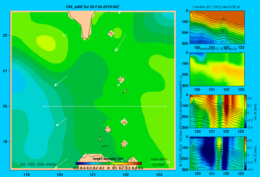Click the 14 isotherm label in temperature section
This screenshot has width=260, height=177.
[202, 34]
